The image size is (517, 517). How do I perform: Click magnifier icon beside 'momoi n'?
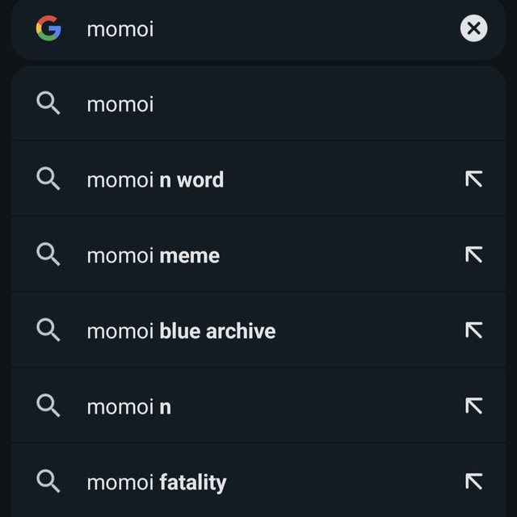(48, 406)
